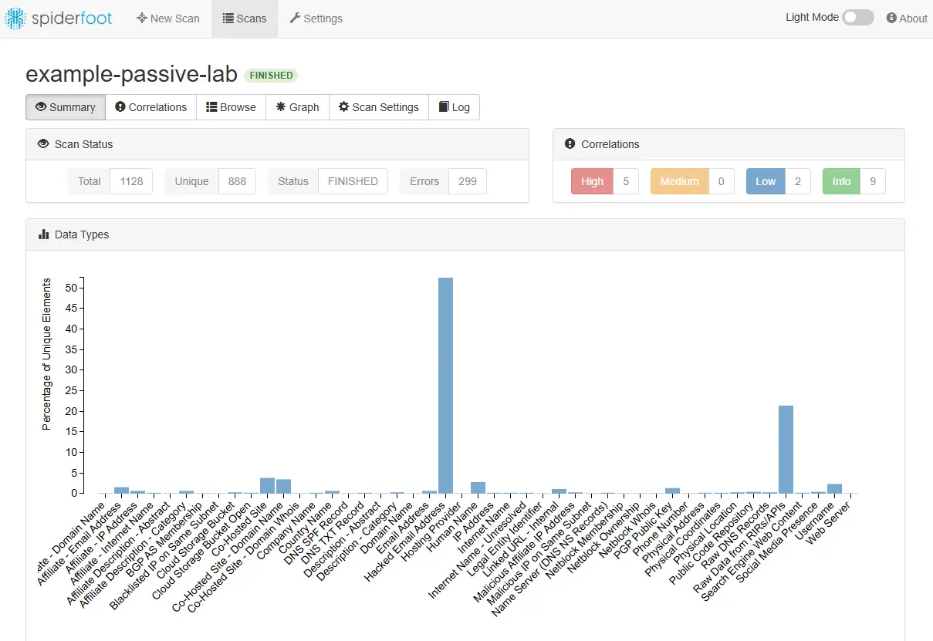
Task: Open the Browse tab
Action: 231,107
